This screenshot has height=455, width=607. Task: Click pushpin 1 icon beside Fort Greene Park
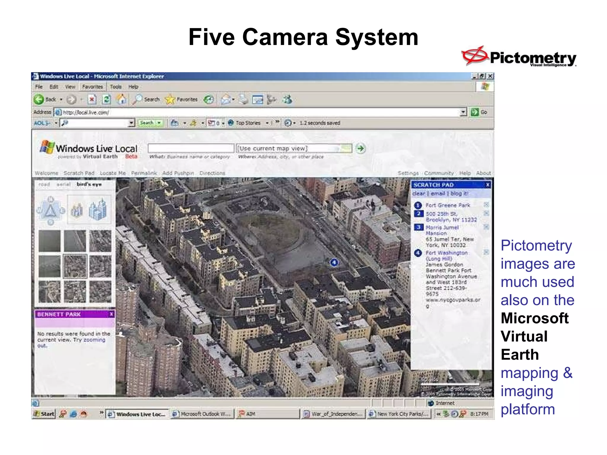418,205
